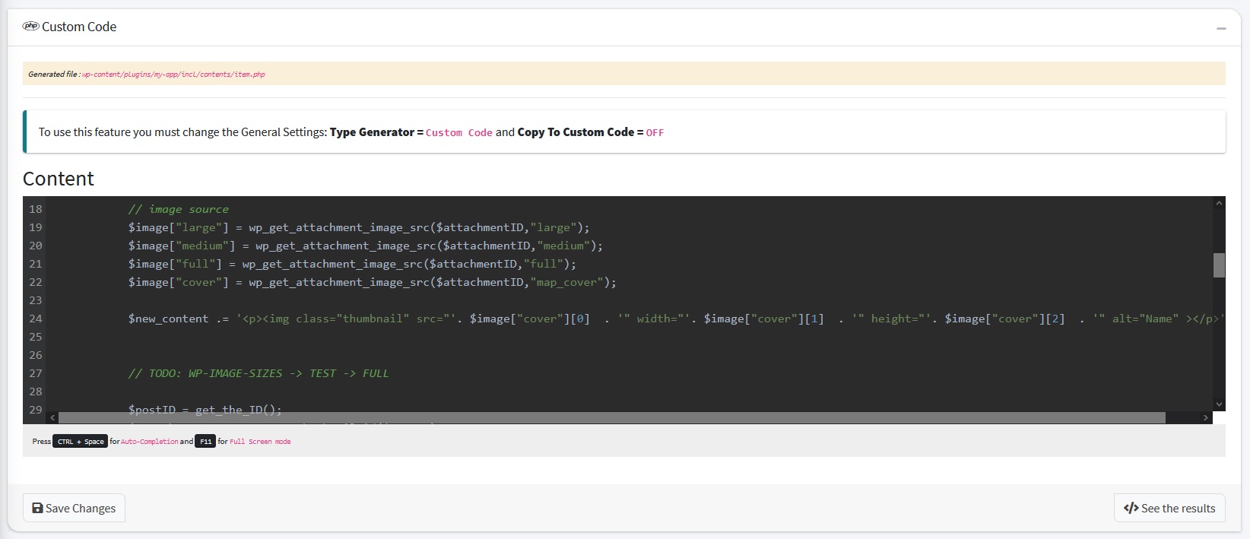Image resolution: width=1250 pixels, height=539 pixels.
Task: Click the floppy disk icon in Save Changes
Action: point(37,508)
